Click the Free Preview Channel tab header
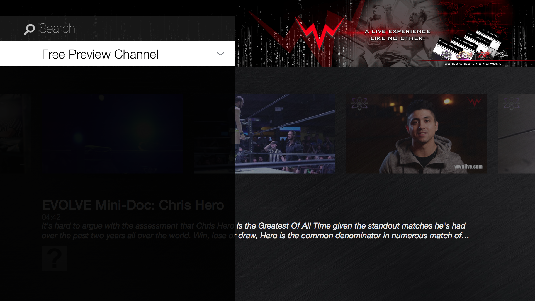 tap(100, 54)
